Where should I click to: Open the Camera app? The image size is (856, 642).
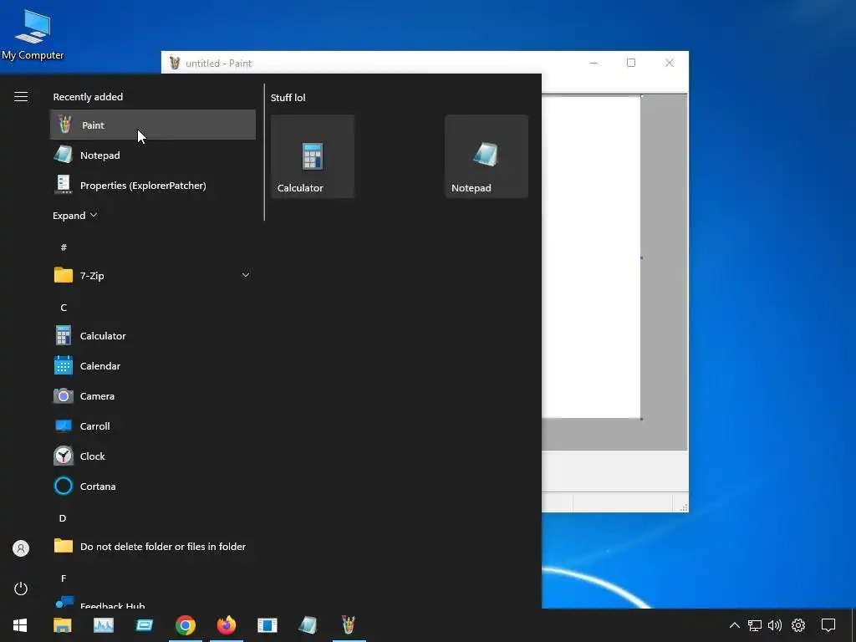click(153, 395)
